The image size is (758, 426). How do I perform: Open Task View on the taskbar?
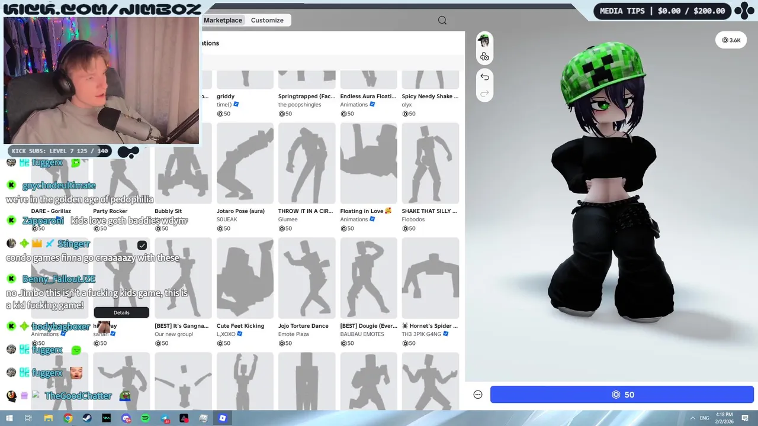[x=28, y=418]
